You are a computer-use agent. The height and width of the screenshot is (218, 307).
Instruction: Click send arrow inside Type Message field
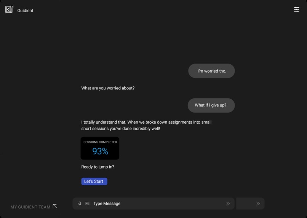pyautogui.click(x=228, y=204)
